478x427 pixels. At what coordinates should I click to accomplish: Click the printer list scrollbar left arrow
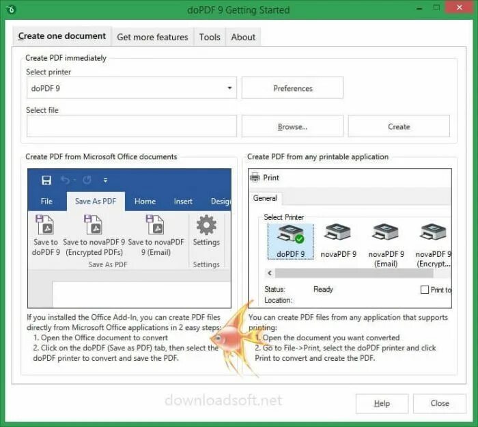[x=270, y=273]
